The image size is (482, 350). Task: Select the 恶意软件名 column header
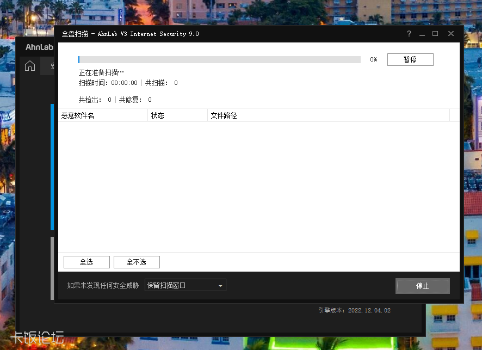point(81,115)
